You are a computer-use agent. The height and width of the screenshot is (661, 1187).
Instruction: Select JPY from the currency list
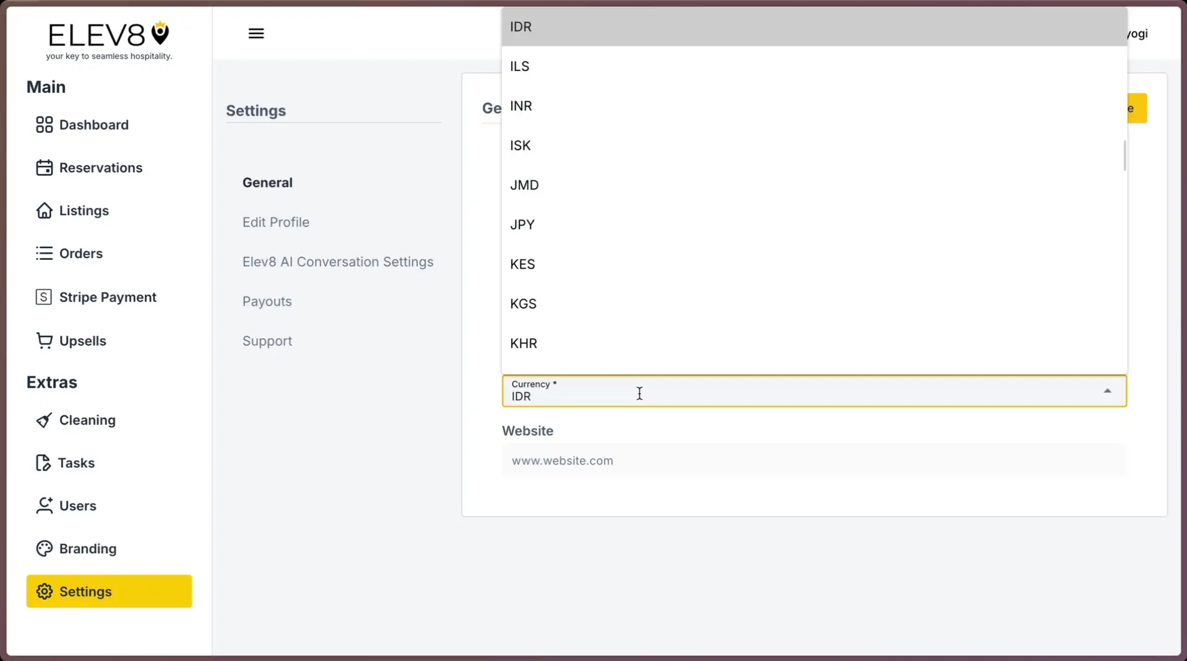tap(522, 224)
